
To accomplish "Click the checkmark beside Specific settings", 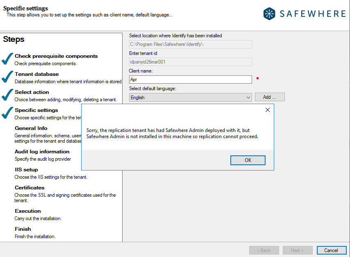I will click(7, 113).
